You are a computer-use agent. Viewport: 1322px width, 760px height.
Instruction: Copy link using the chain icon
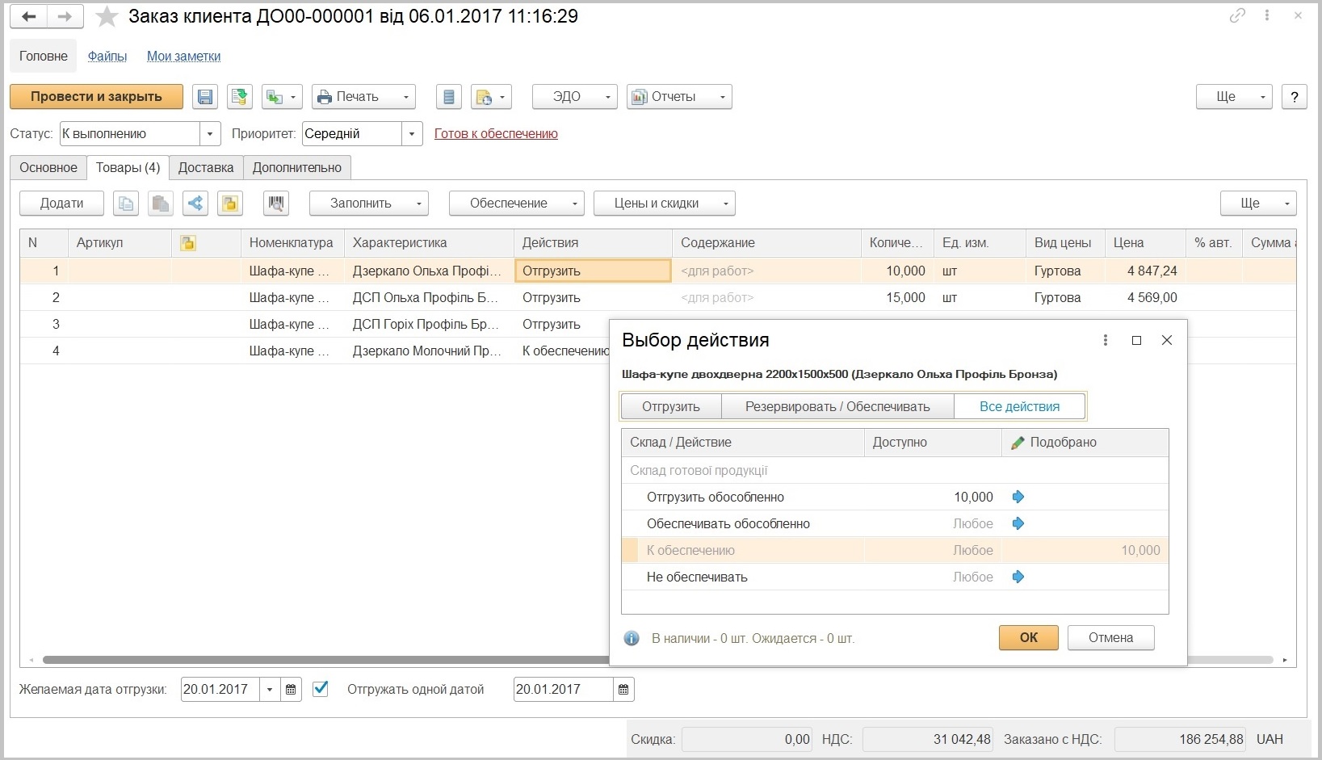click(1237, 15)
